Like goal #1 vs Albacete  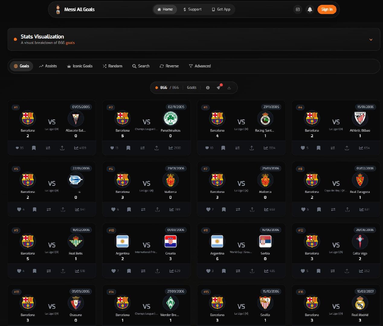(x=18, y=148)
